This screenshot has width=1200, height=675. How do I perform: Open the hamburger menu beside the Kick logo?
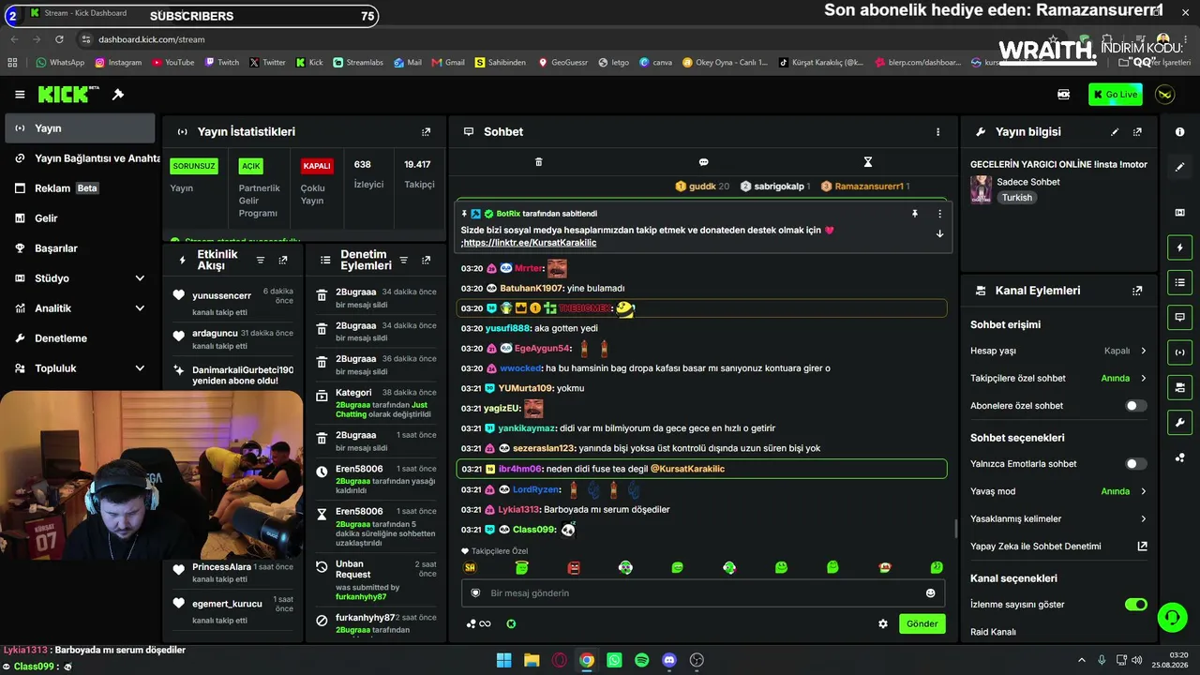pyautogui.click(x=20, y=95)
